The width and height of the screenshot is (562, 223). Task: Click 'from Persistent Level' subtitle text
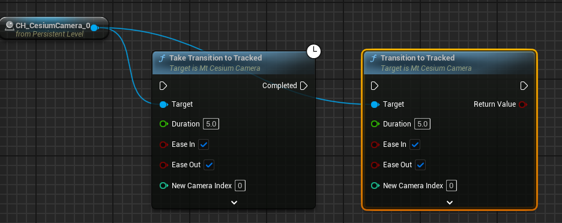pos(49,34)
